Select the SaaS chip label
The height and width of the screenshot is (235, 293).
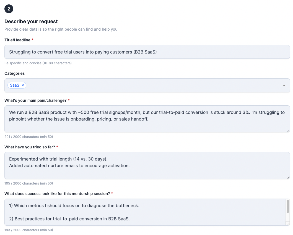click(x=15, y=86)
